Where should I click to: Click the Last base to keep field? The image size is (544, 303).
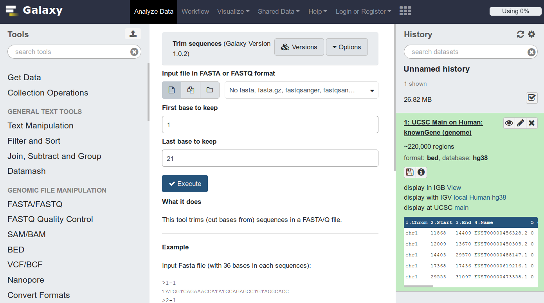point(270,158)
